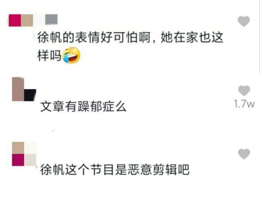
Task: Click the laughing-crying emoji in the first comment
Action: [x=71, y=55]
